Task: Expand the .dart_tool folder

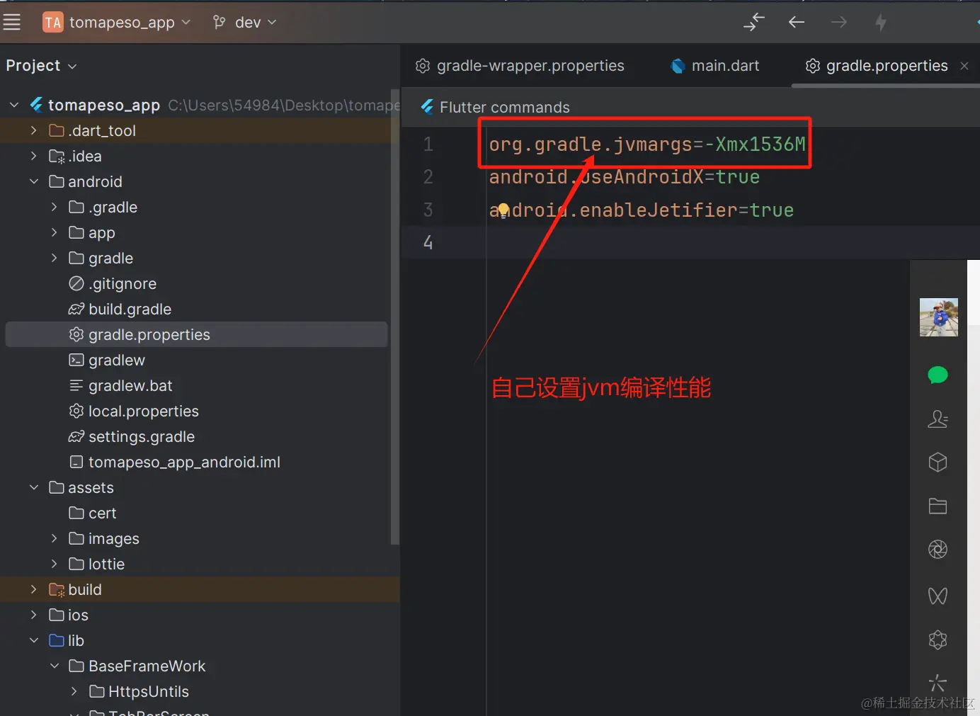Action: click(x=33, y=130)
